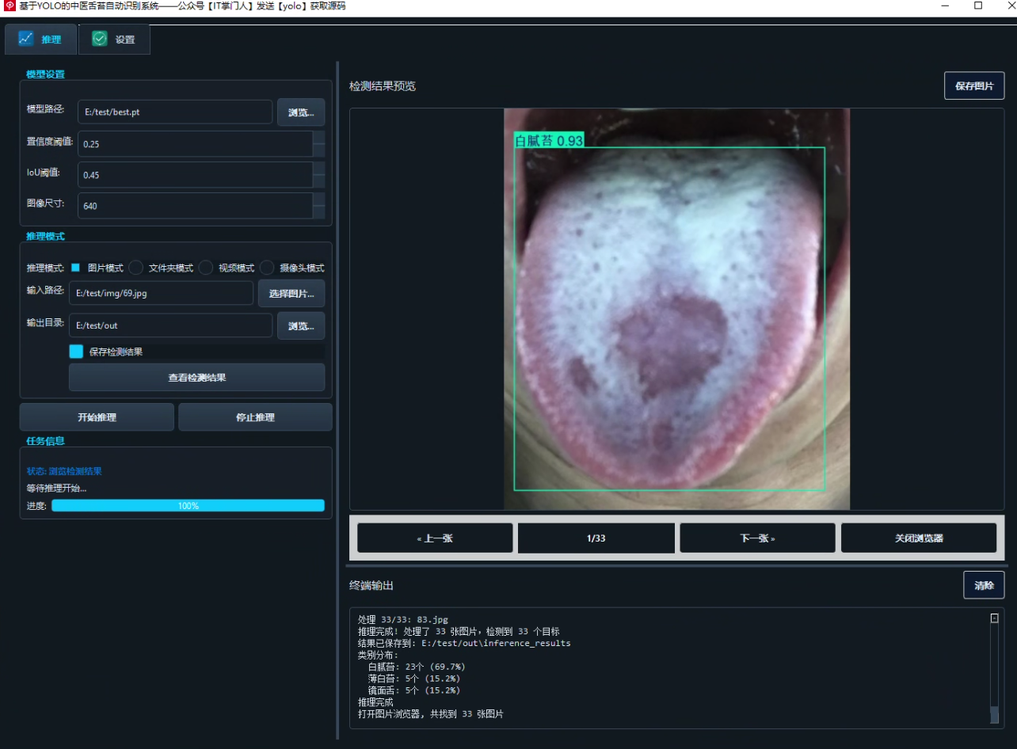
Task: Browse for output directory with 浏览... button
Action: 301,326
